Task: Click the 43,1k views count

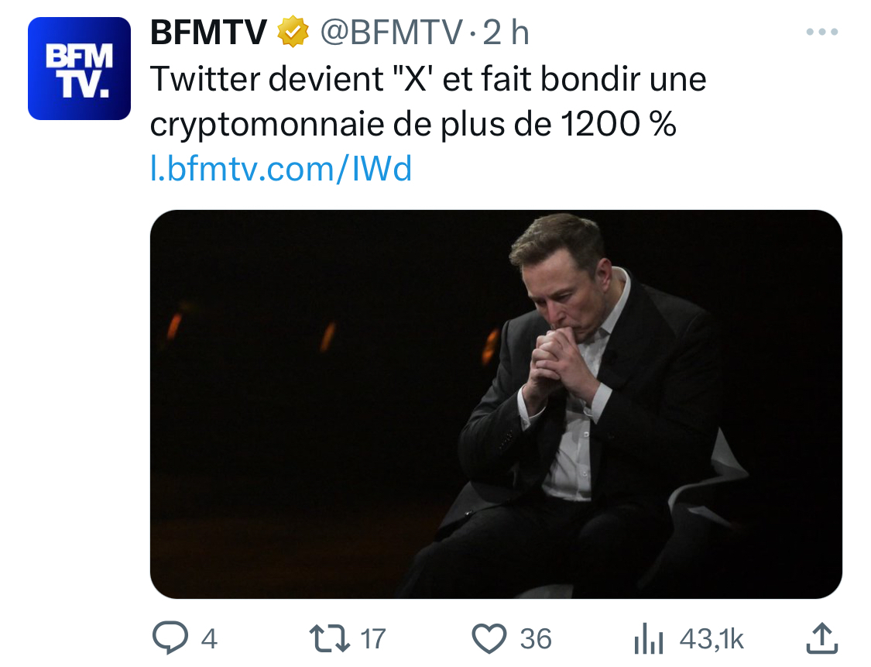Action: tap(712, 639)
